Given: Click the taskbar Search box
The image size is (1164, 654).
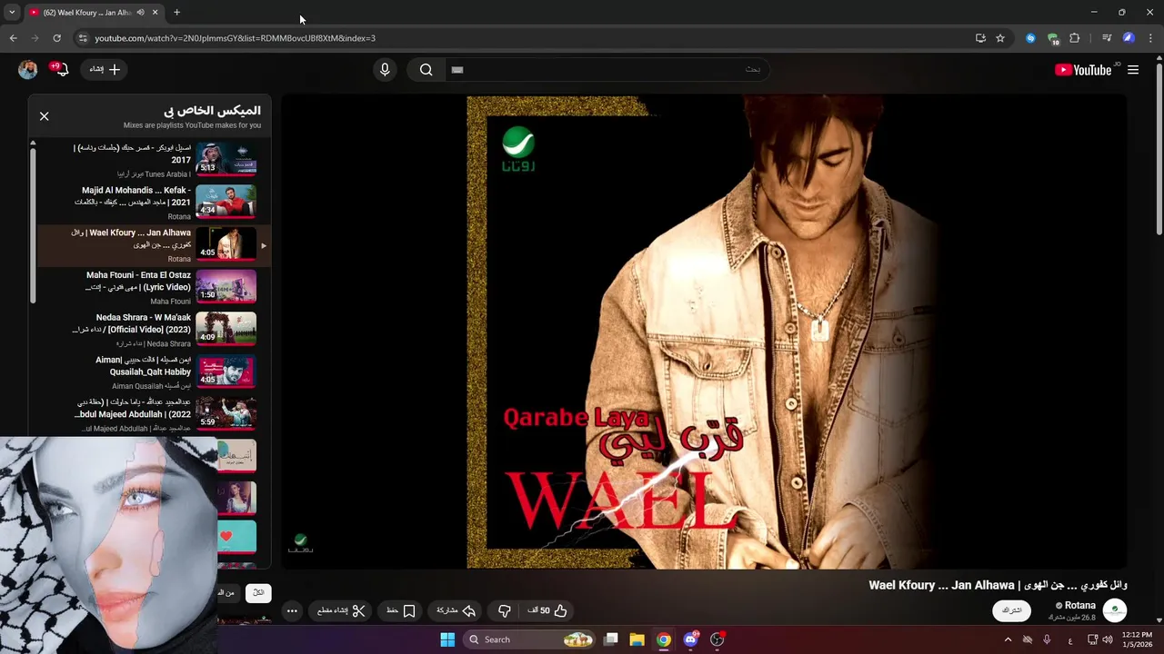Looking at the screenshot, I should point(528,639).
